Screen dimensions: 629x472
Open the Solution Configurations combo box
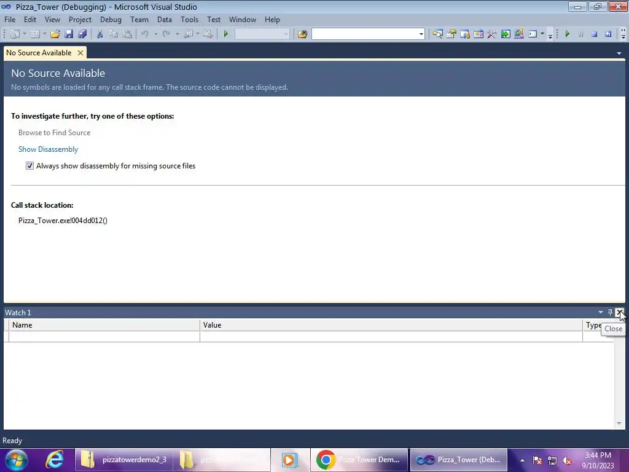pos(262,34)
